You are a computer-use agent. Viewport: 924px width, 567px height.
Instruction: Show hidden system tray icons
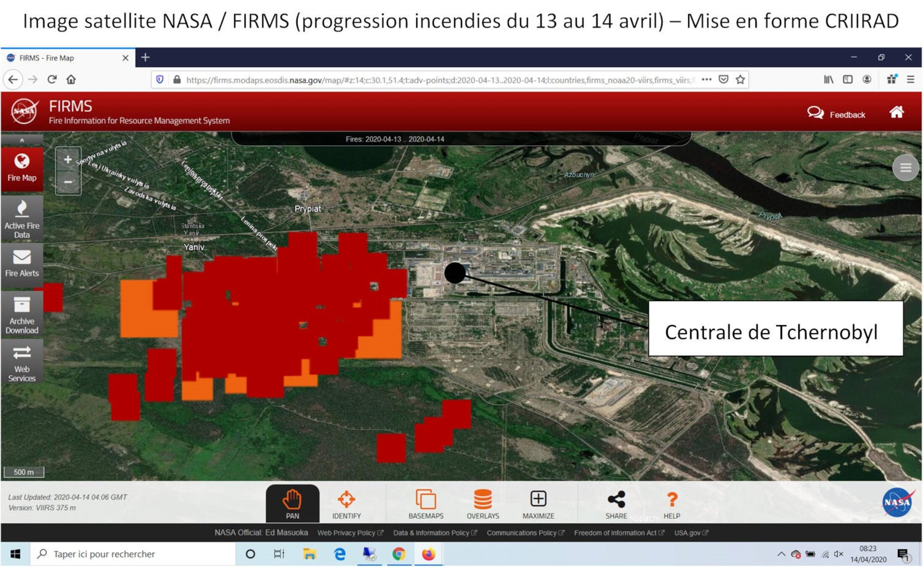tap(781, 554)
